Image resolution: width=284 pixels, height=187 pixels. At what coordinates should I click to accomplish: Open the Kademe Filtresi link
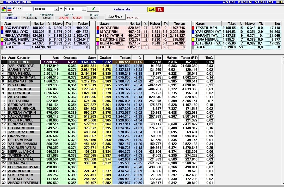[123, 9]
